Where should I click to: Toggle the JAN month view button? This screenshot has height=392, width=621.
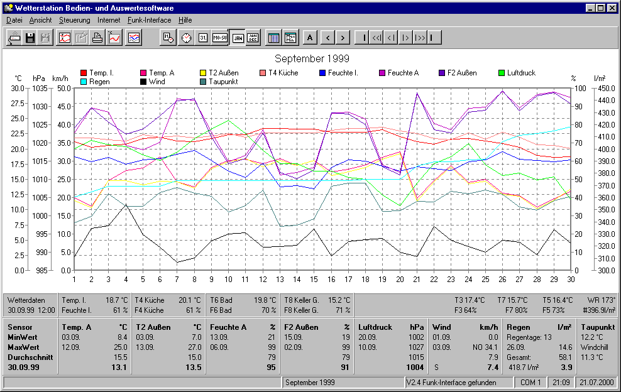coord(237,38)
